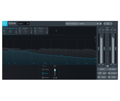Viewport: 120px width, 101px height.
Task: Add a new module with plus slot
Action: tap(56, 31)
